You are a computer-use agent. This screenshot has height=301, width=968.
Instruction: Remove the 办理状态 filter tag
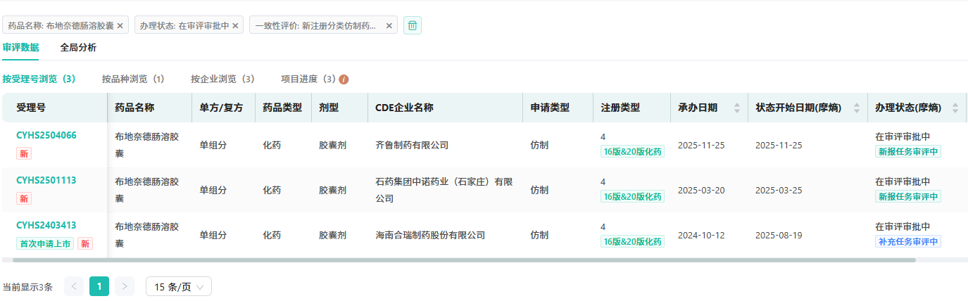click(235, 25)
